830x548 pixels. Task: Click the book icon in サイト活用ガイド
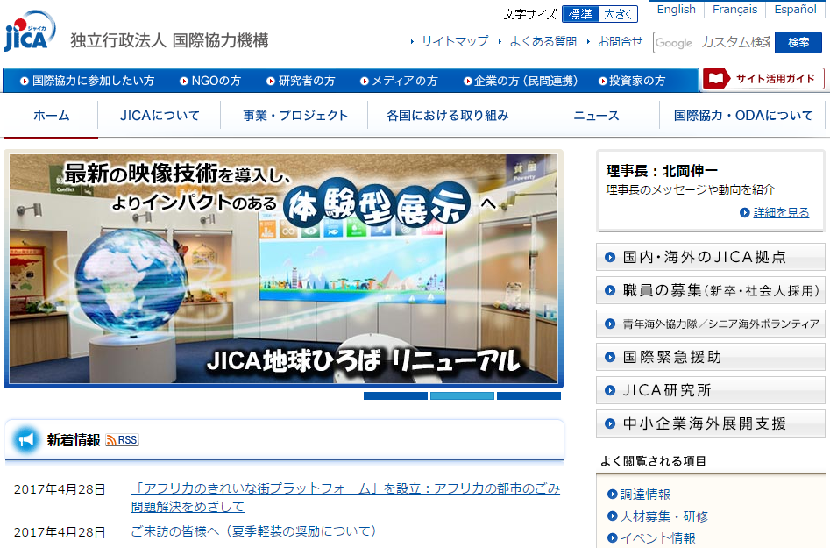tap(716, 79)
